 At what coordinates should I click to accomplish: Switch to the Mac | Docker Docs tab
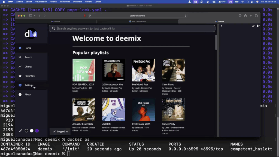(x=138, y=22)
